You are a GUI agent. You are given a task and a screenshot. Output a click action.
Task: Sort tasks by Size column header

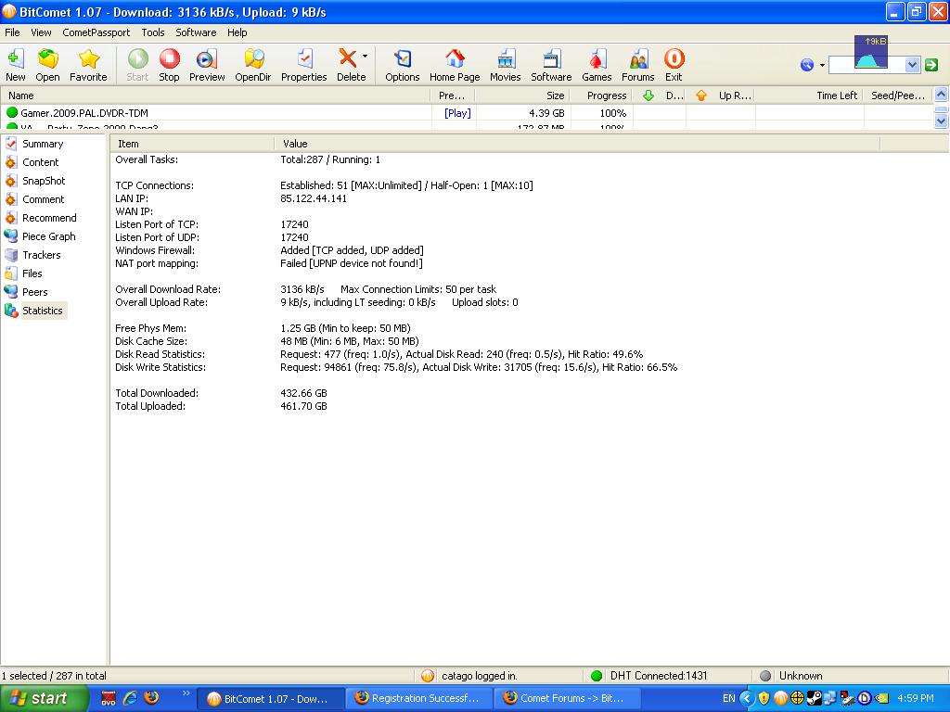[522, 95]
